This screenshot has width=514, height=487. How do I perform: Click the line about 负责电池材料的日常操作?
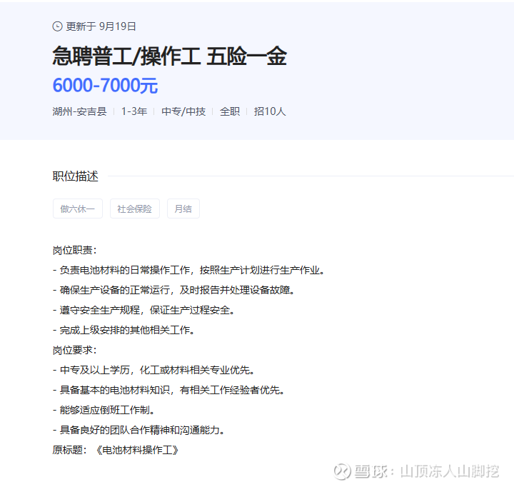[x=188, y=270]
